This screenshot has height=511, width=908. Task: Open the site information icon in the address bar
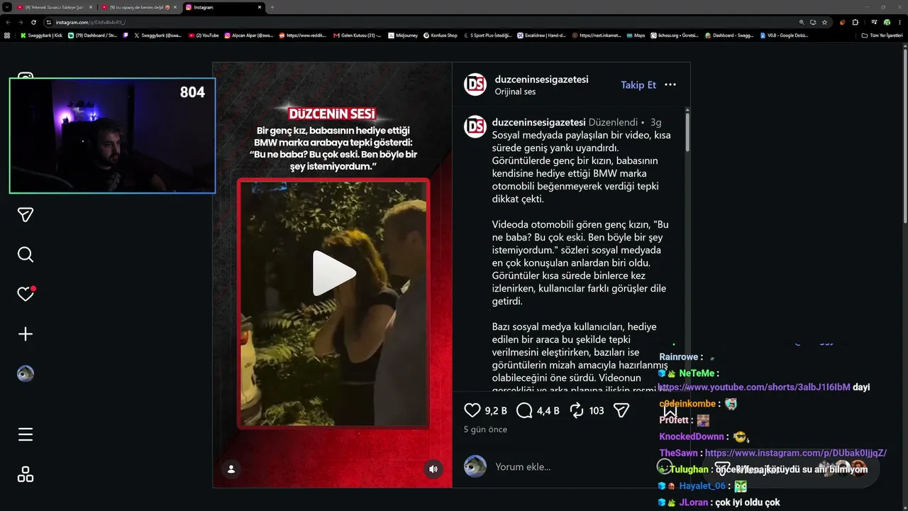(48, 22)
